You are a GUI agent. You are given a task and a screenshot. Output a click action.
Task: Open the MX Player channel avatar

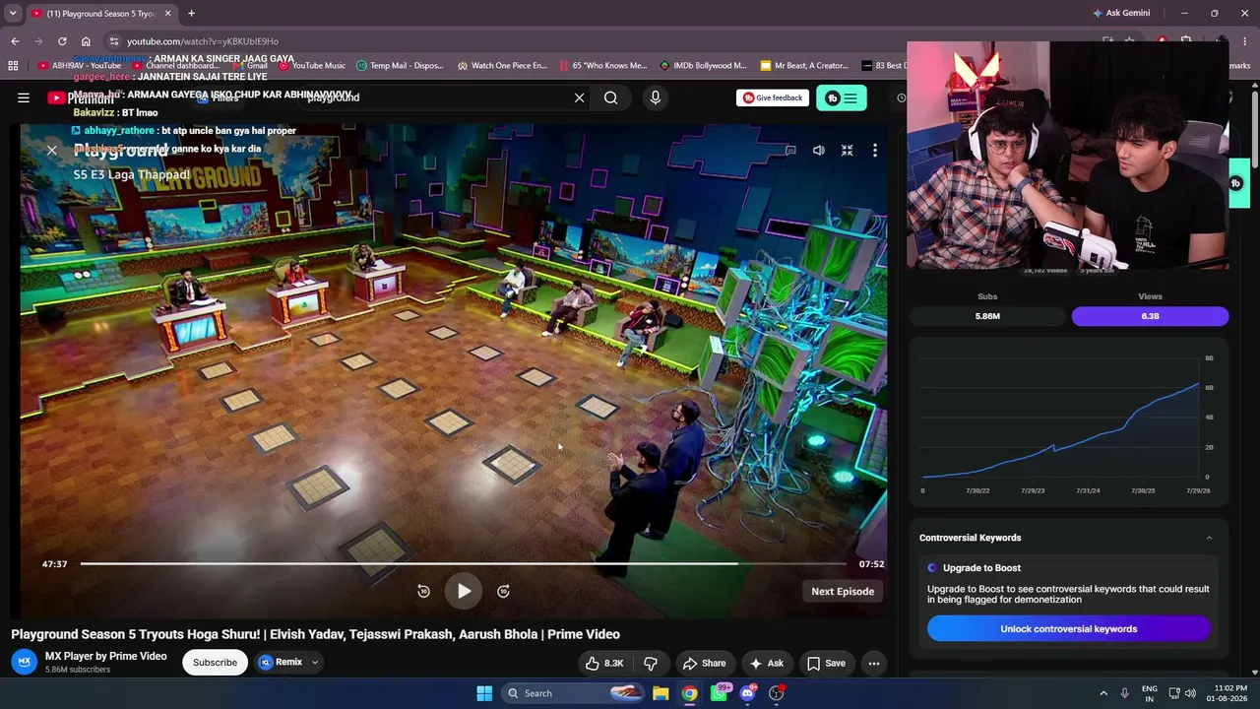[25, 662]
